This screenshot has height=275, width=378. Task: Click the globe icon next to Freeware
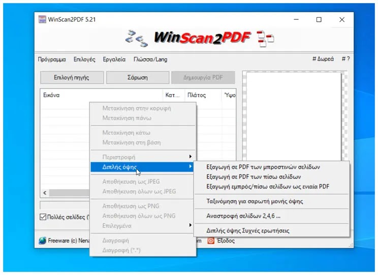[x=43, y=240]
